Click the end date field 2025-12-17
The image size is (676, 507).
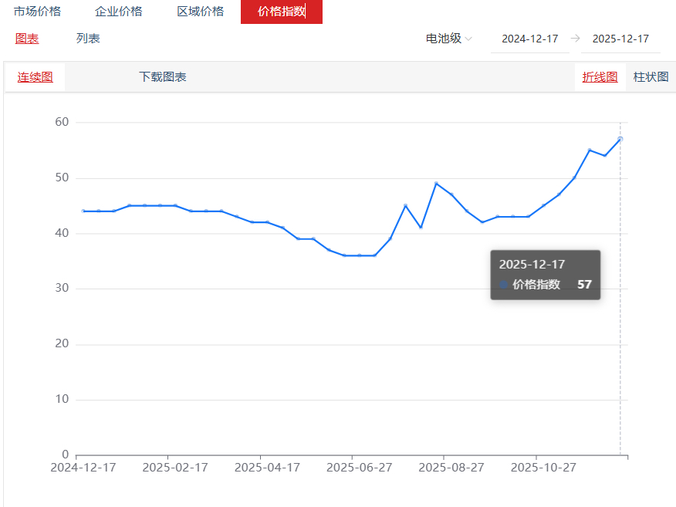tap(620, 39)
